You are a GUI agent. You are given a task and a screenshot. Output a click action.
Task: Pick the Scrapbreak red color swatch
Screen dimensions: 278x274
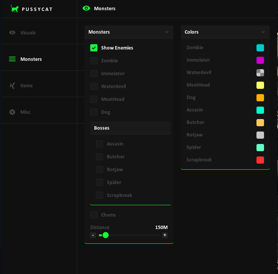260,160
